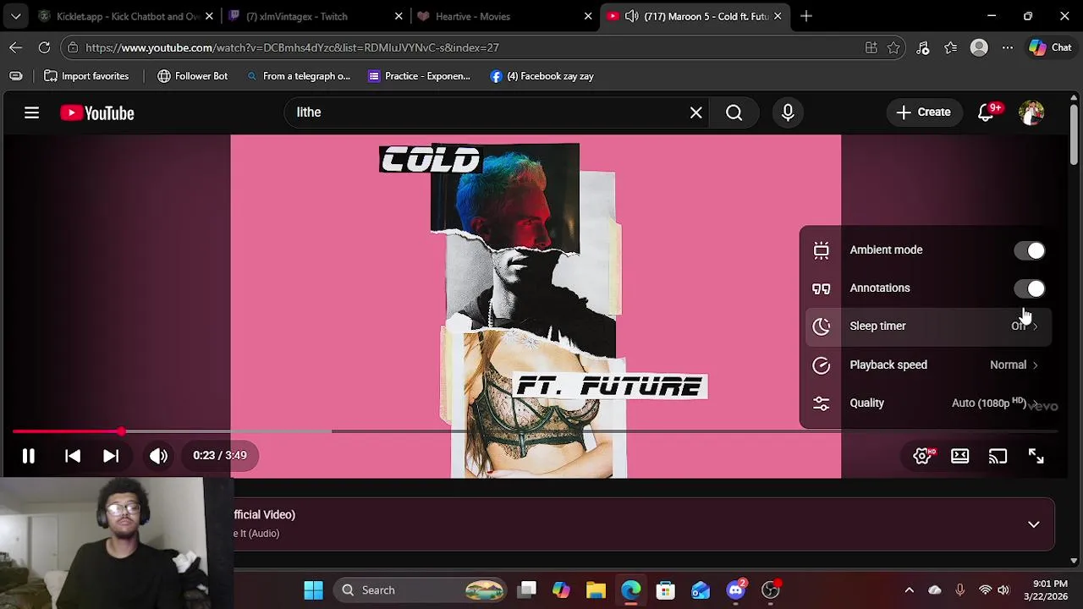
Task: Open Task View on the taskbar
Action: [527, 590]
